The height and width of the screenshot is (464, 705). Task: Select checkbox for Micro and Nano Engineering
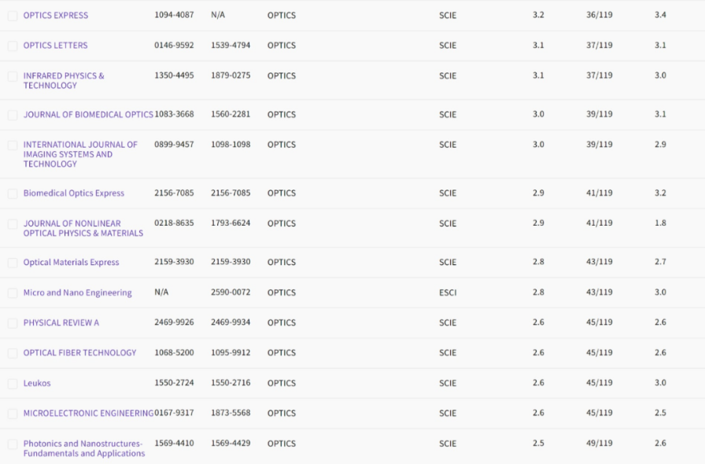13,293
